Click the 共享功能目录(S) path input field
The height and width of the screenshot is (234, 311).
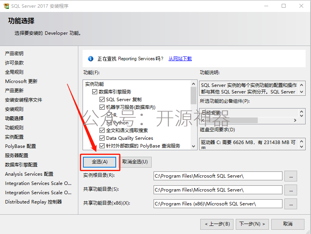coord(218,190)
